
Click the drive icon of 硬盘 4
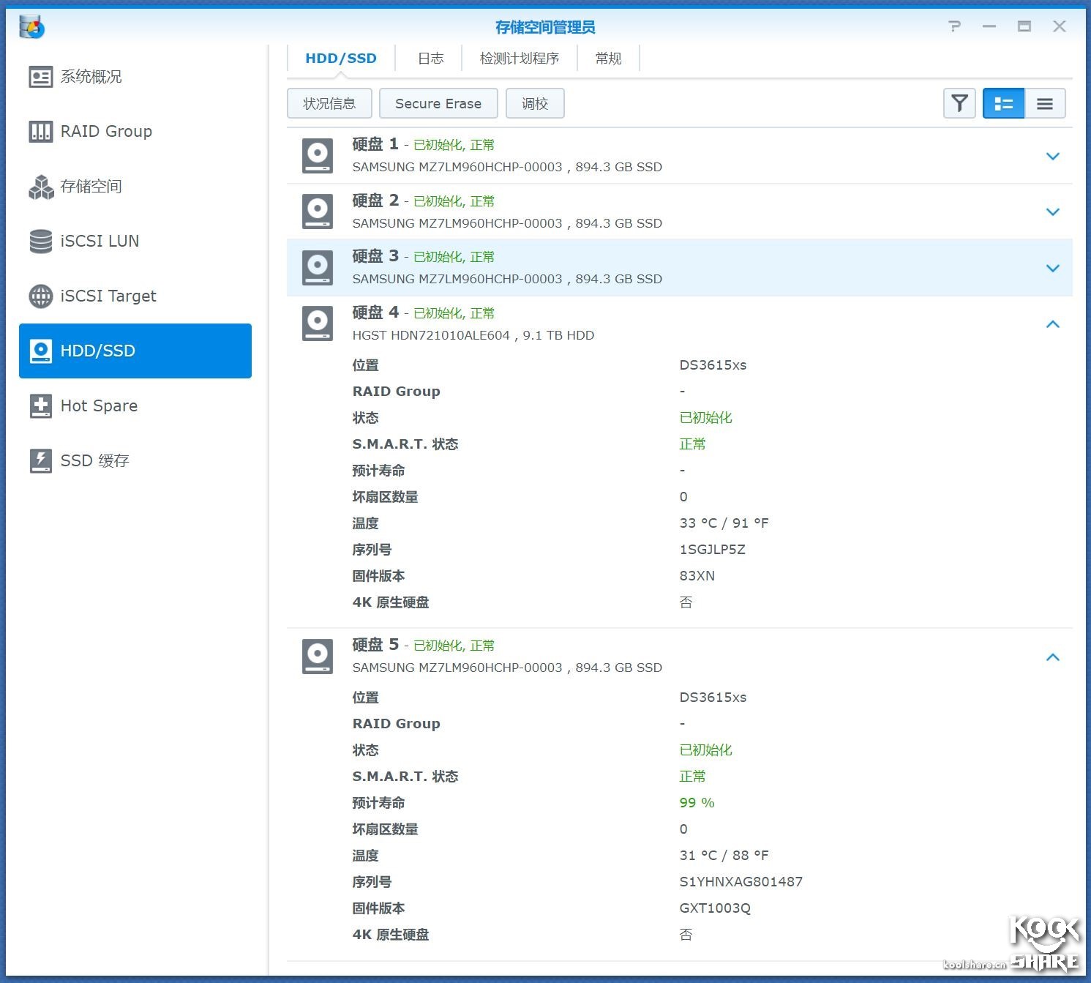[x=318, y=323]
